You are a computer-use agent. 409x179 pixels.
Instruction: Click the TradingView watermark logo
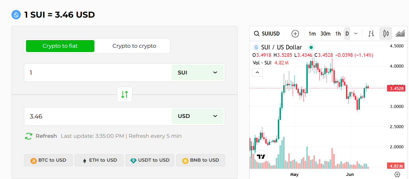click(x=260, y=156)
